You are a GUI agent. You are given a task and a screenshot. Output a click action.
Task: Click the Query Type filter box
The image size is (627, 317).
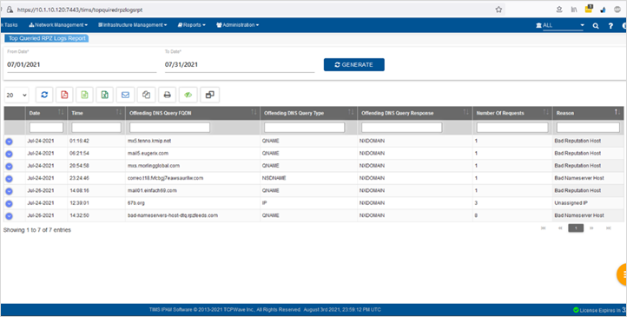pos(304,128)
